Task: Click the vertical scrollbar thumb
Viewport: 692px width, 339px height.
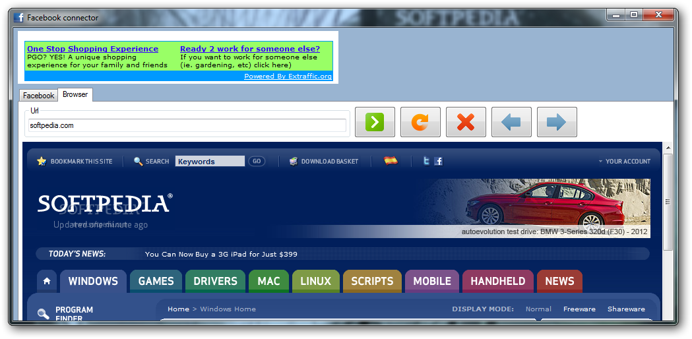Action: coord(668,202)
